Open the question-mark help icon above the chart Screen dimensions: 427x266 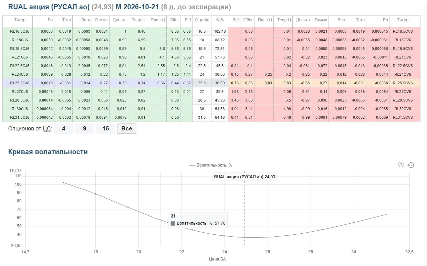click(401, 164)
